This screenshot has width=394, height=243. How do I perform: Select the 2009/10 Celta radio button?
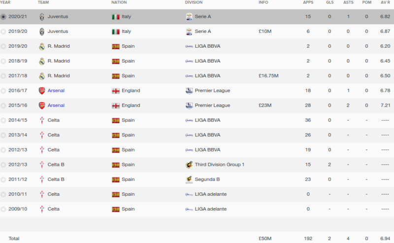pyautogui.click(x=3, y=210)
